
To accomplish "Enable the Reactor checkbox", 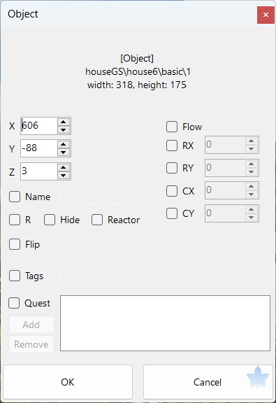I will (x=97, y=220).
